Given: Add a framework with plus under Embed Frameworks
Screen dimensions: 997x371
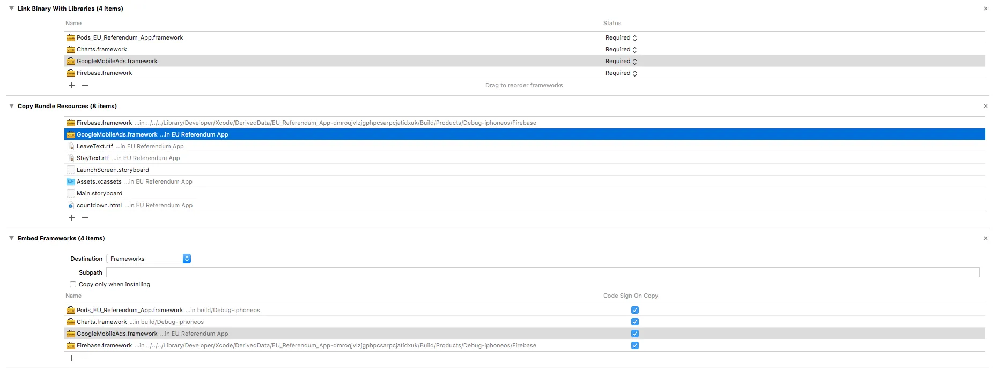Looking at the screenshot, I should point(71,358).
